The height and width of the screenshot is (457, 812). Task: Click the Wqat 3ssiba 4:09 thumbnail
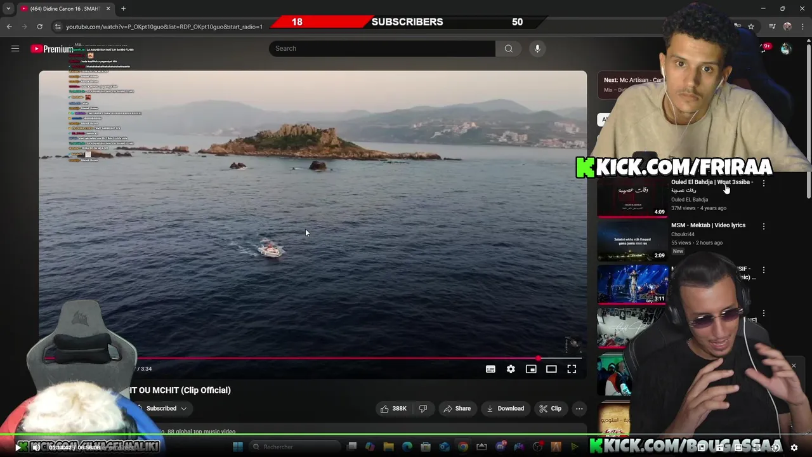coord(632,197)
